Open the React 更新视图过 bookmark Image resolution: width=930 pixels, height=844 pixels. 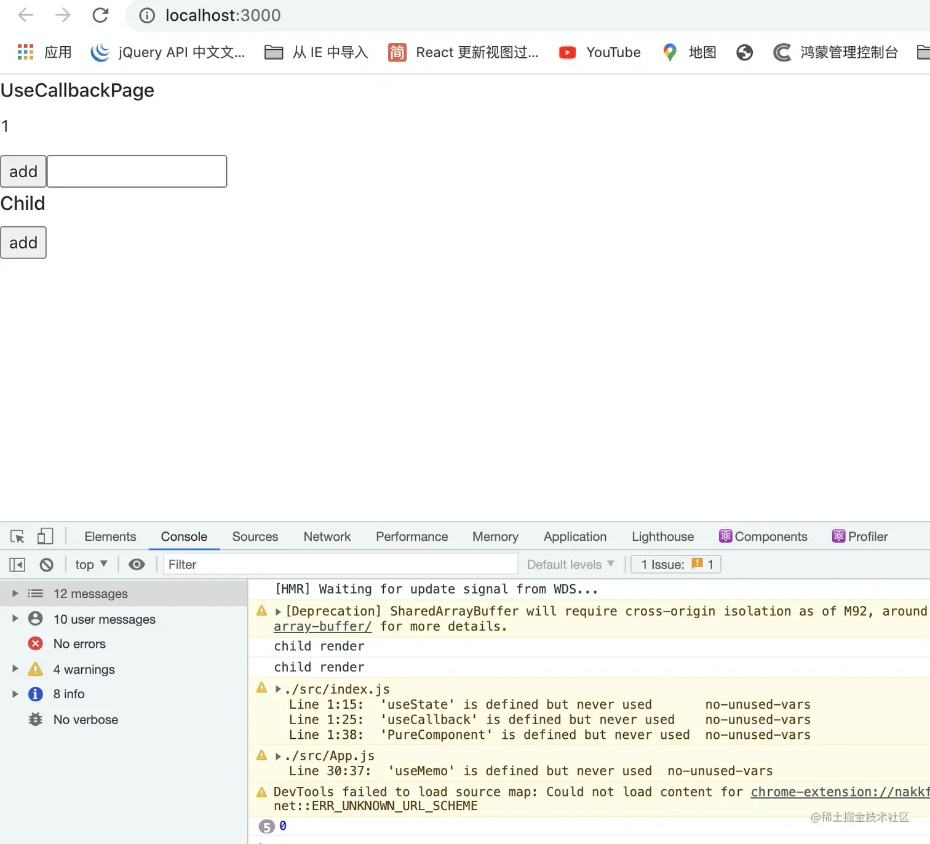pyautogui.click(x=463, y=52)
